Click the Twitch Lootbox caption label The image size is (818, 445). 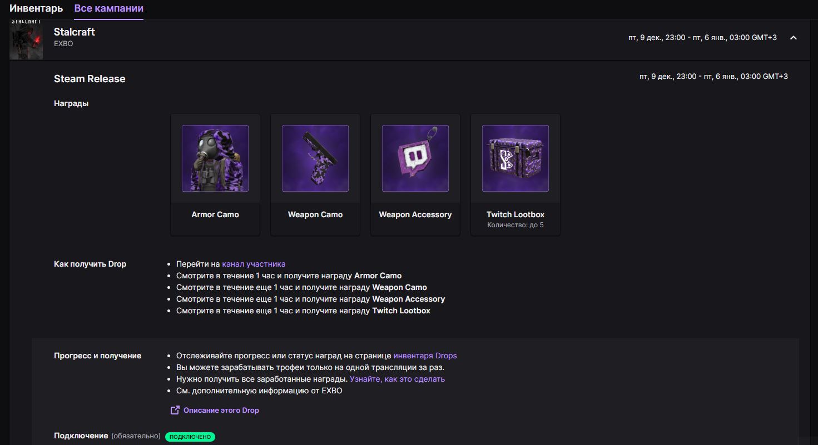coord(515,214)
